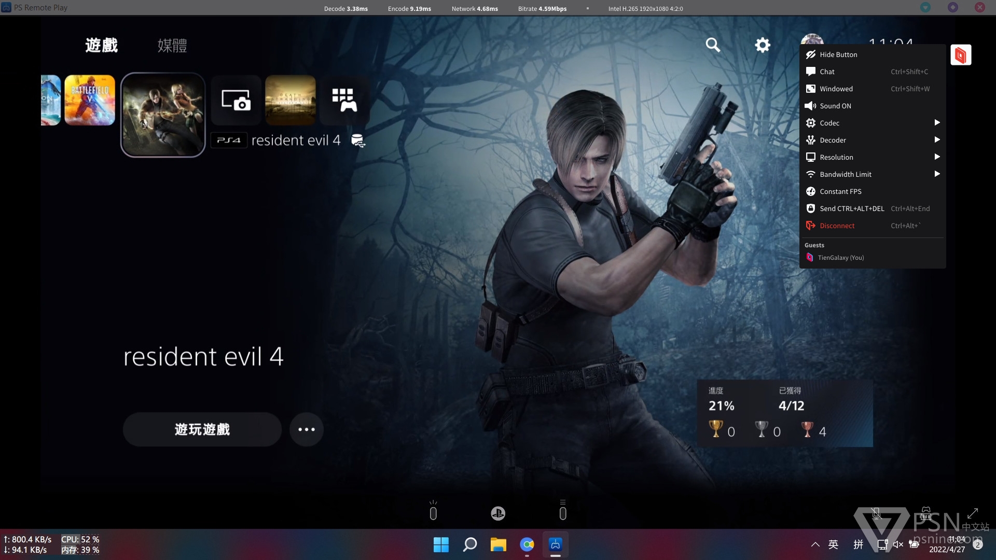Select the Battlefield V game tile
This screenshot has width=996, height=560.
90,100
